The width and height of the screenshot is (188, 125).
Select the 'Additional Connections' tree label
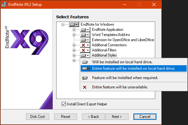pos(109,45)
